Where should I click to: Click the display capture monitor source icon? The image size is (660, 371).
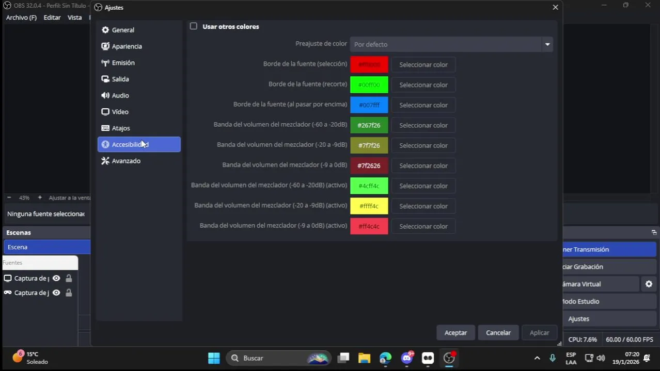point(8,278)
